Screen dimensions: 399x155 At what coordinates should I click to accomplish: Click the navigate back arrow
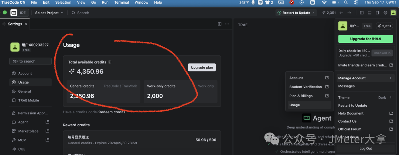pyautogui.click(x=341, y=13)
